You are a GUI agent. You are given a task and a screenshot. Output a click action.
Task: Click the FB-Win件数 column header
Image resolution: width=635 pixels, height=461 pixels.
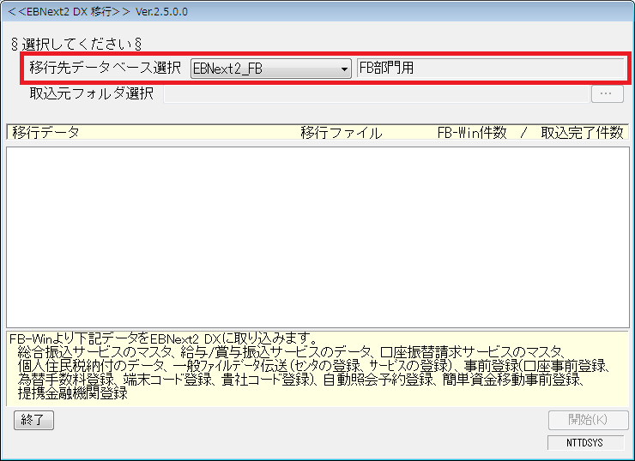(x=472, y=132)
